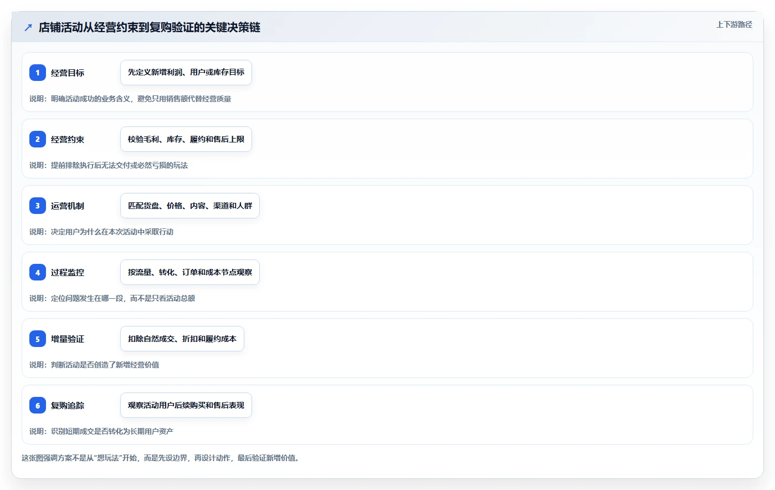Click the note 决定用户为什么在本次活动中采取行动
Screen dimensions: 775x490
pyautogui.click(x=112, y=232)
